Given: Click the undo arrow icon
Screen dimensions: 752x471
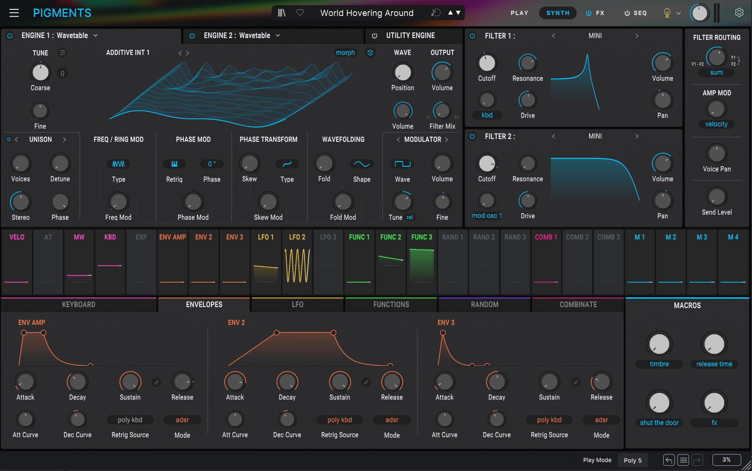Looking at the screenshot, I should click(669, 460).
